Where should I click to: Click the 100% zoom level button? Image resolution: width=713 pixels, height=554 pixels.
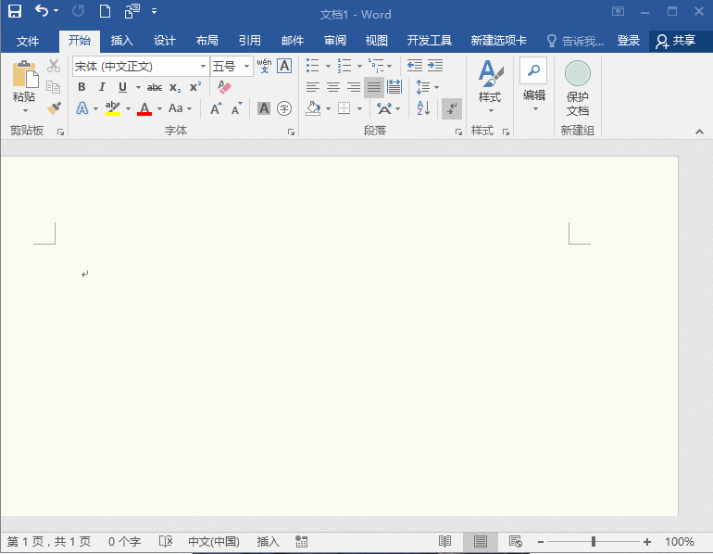pyautogui.click(x=680, y=541)
